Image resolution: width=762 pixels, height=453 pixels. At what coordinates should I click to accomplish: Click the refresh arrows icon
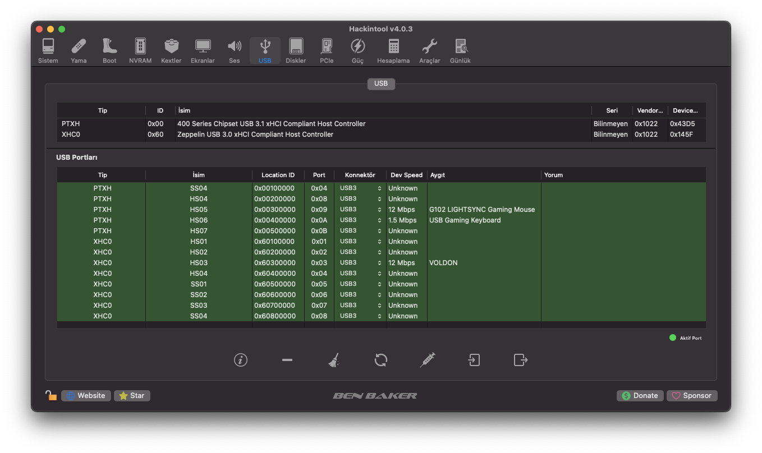pos(381,360)
